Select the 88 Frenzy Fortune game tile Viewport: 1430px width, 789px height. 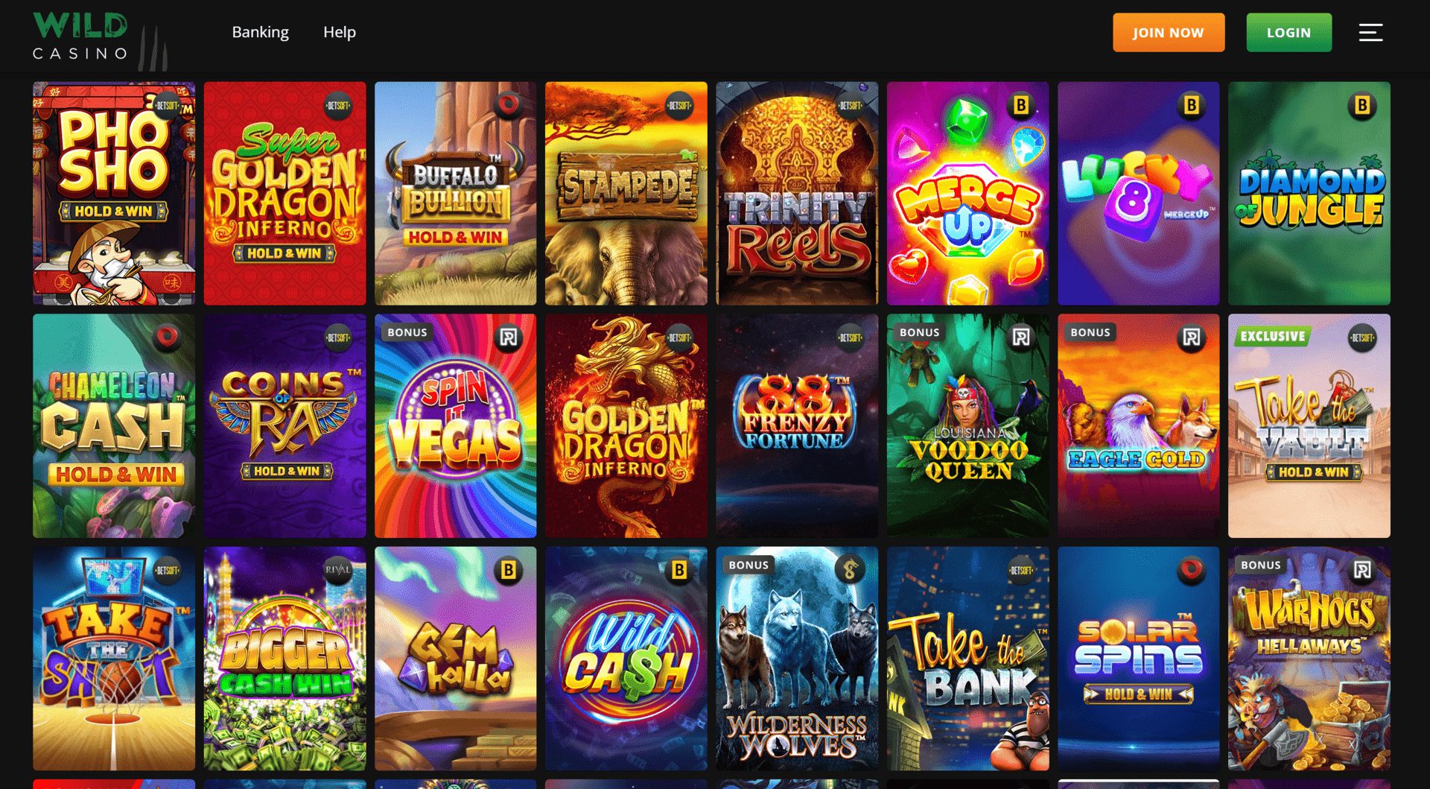pos(797,426)
